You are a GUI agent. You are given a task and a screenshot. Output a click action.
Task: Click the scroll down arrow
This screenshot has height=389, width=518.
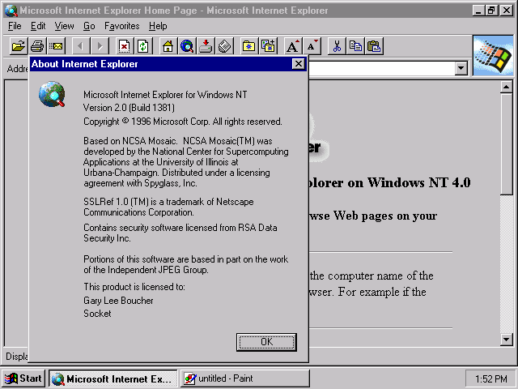pyautogui.click(x=507, y=340)
